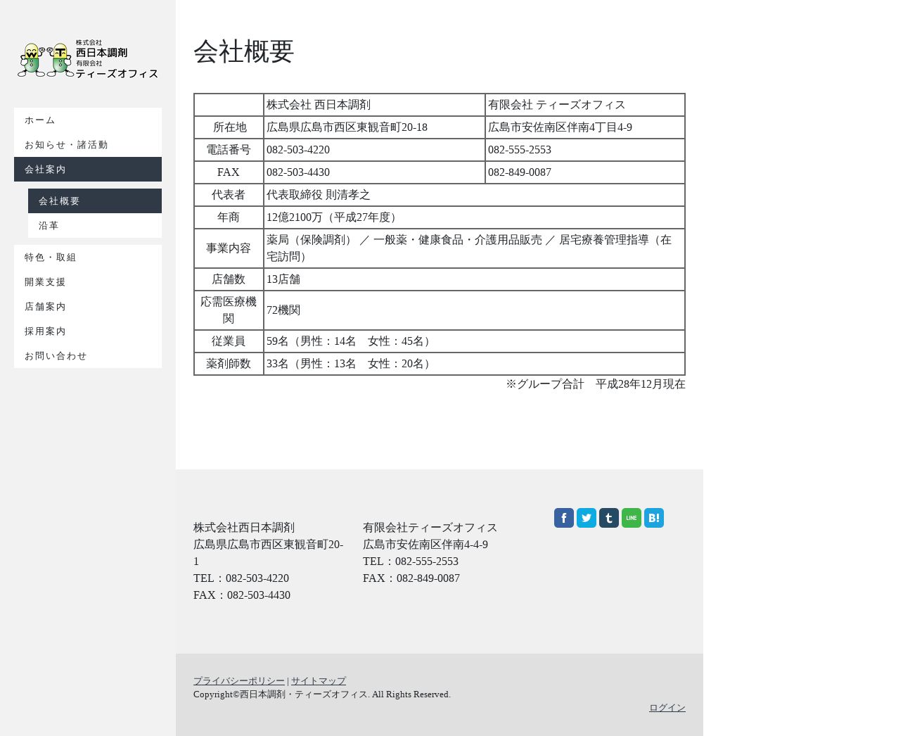Click footer name 有限会社ティーズオフィス

(x=430, y=528)
